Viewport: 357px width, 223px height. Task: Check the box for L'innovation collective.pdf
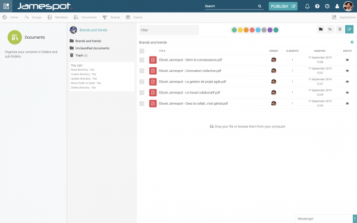(142, 71)
